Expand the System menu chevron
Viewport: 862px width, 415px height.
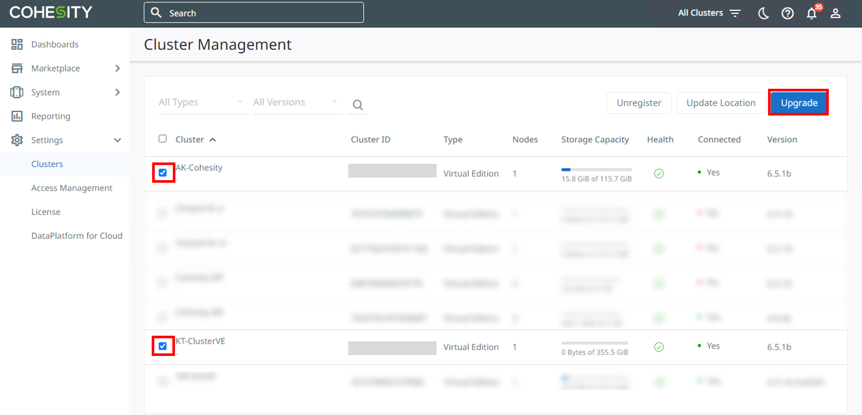[x=118, y=92]
